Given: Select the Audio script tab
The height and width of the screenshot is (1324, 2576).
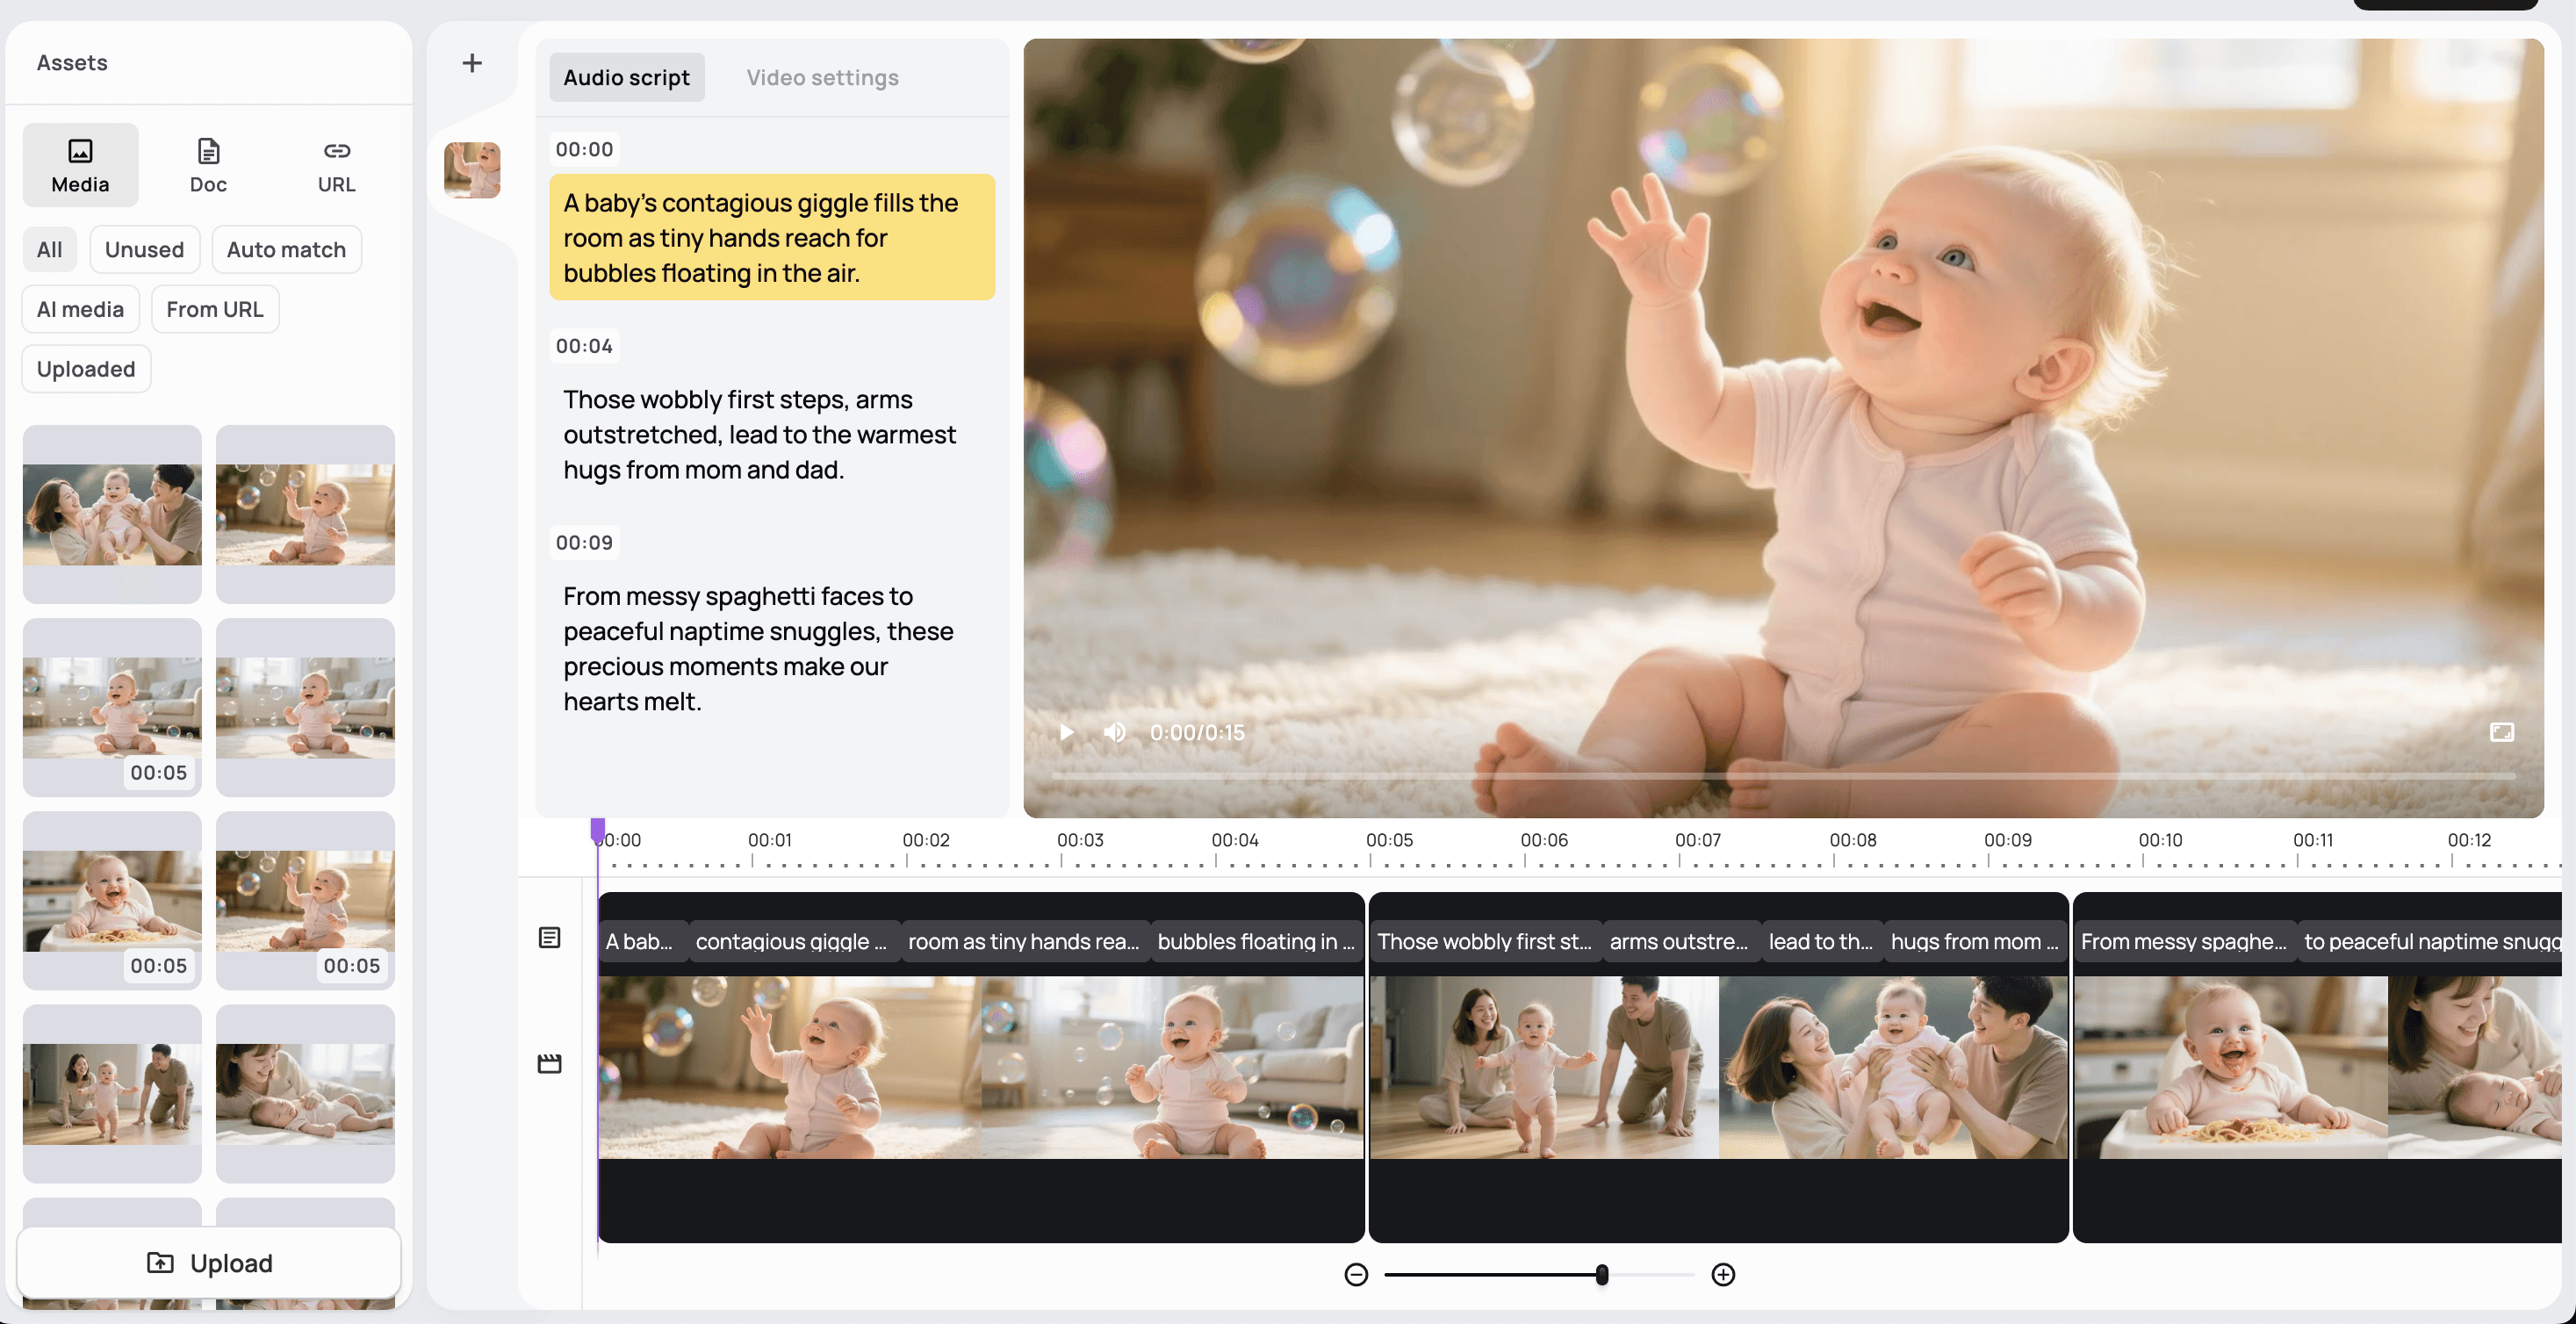Looking at the screenshot, I should [x=626, y=77].
